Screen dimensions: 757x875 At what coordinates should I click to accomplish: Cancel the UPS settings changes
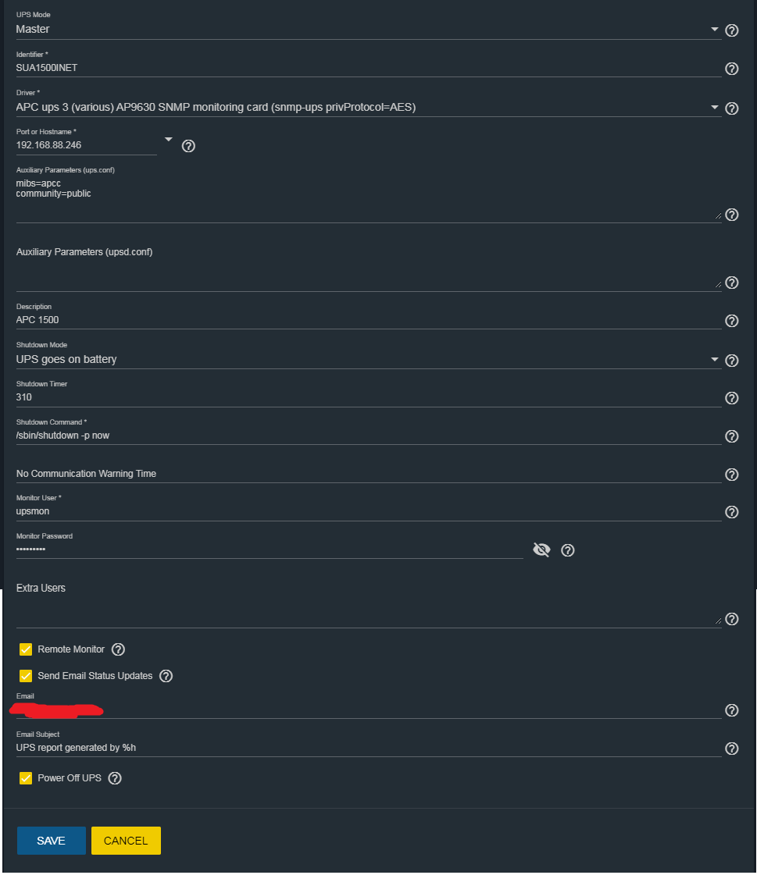[x=126, y=841]
